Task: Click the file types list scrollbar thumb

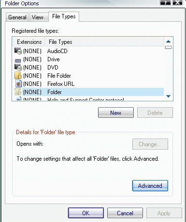Action: coord(169,47)
